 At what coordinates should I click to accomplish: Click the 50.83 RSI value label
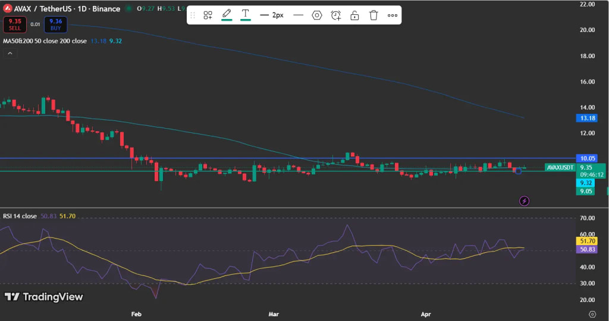click(587, 249)
